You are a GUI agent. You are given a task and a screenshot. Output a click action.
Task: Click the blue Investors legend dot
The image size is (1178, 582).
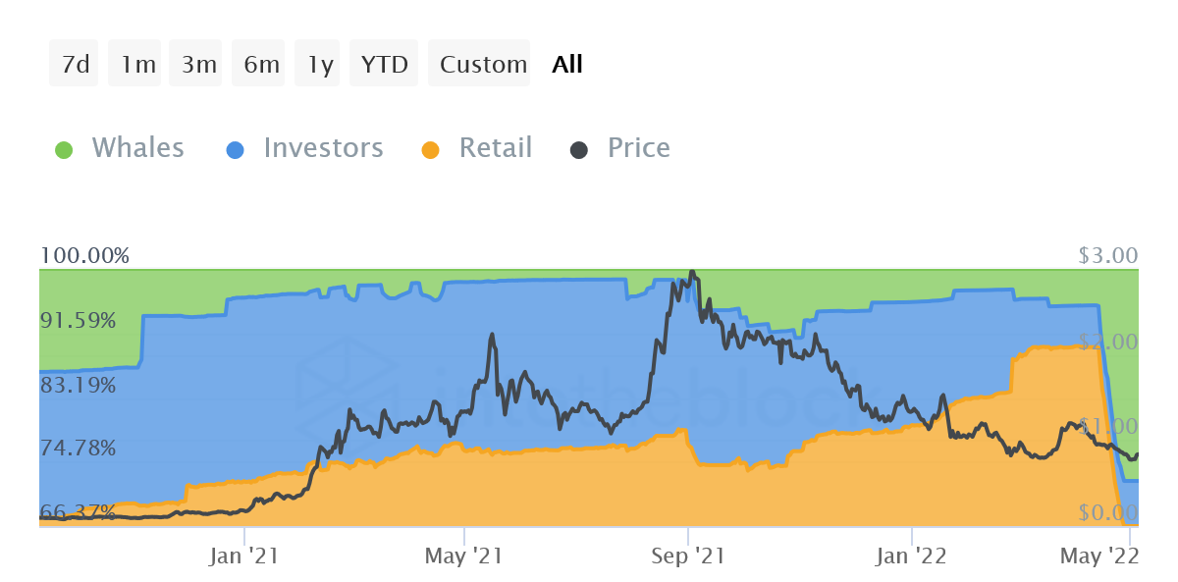236,149
